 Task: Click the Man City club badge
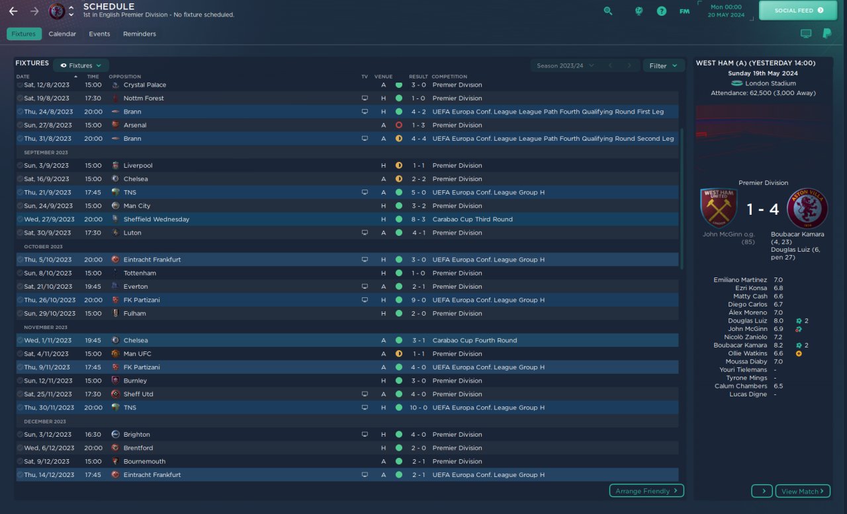116,205
